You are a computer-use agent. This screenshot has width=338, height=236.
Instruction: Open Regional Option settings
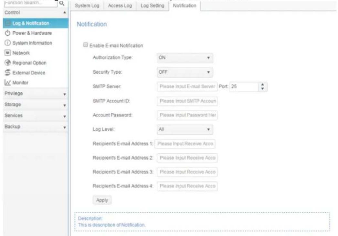pos(36,62)
